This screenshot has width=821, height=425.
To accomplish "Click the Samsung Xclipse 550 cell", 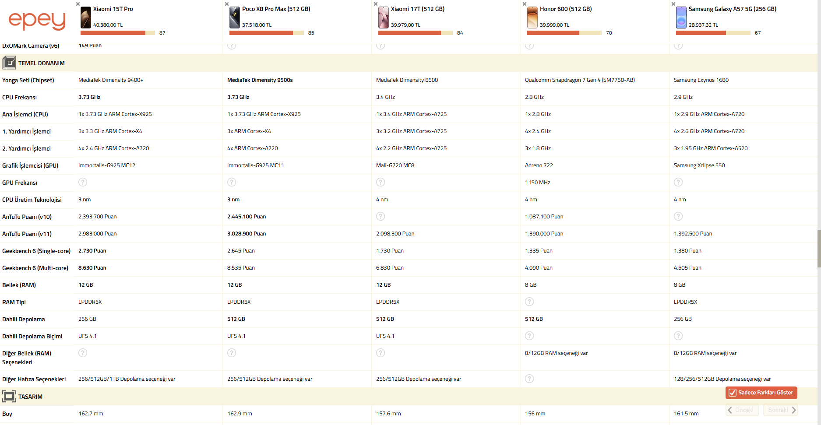I will [699, 165].
